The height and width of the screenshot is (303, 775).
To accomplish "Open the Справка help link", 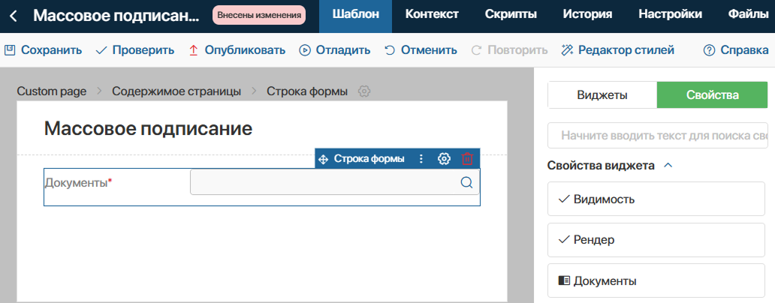I will click(736, 49).
